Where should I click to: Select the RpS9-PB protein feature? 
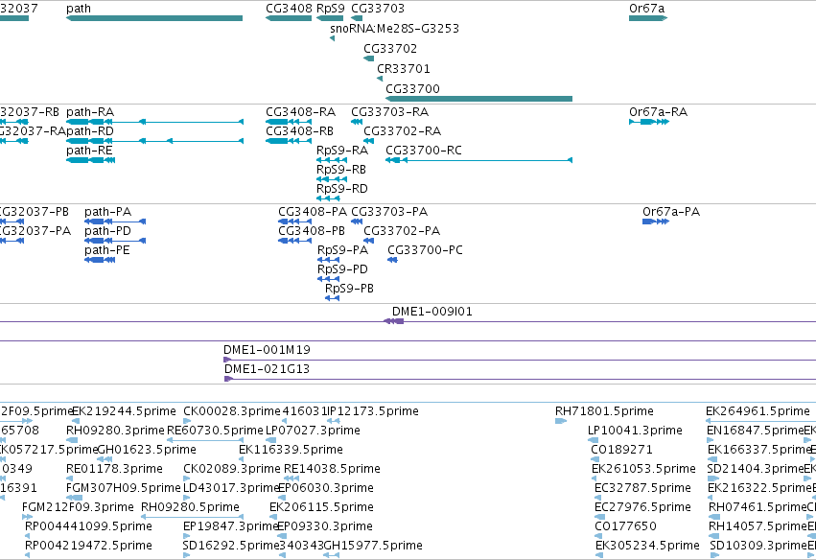point(332,298)
